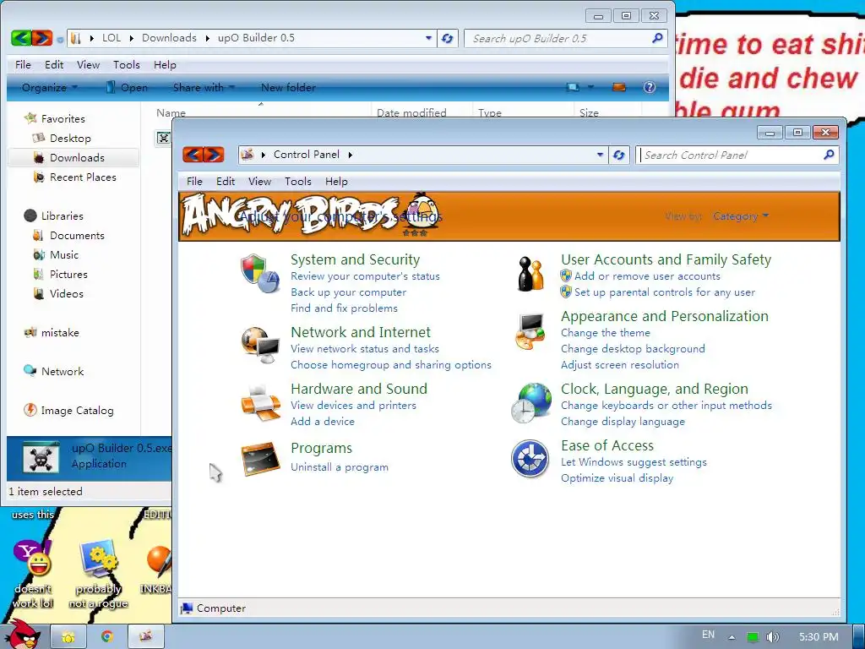The height and width of the screenshot is (649, 865).
Task: Go back in Control Panel window
Action: [x=193, y=155]
